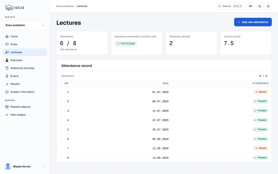Click the Present badge for 08.07.2026
Viewport: 278px width, 174px height.
click(x=260, y=101)
